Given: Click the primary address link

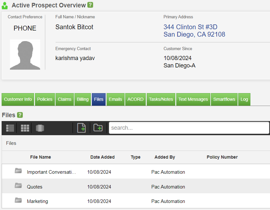Looking at the screenshot, I should point(194,31).
